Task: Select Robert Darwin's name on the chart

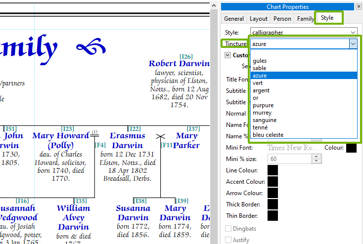Action: (x=179, y=63)
